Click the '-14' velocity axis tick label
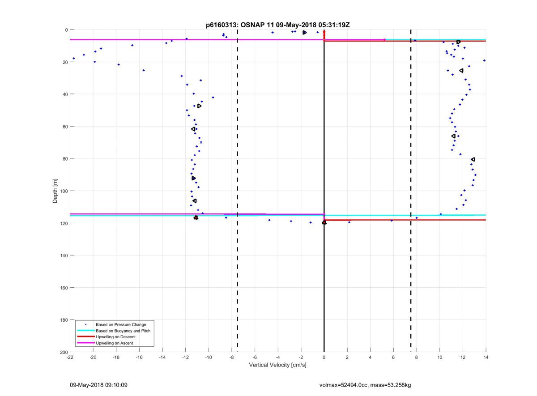This screenshot has height=396, width=537. click(162, 357)
